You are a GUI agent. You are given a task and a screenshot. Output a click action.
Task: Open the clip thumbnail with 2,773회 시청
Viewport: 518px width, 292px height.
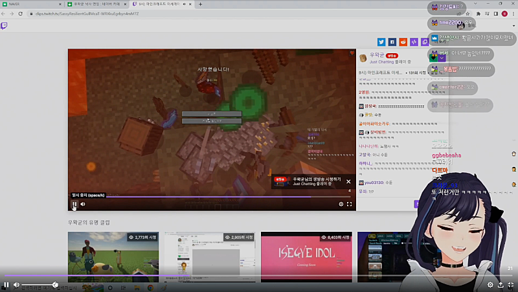[113, 257]
